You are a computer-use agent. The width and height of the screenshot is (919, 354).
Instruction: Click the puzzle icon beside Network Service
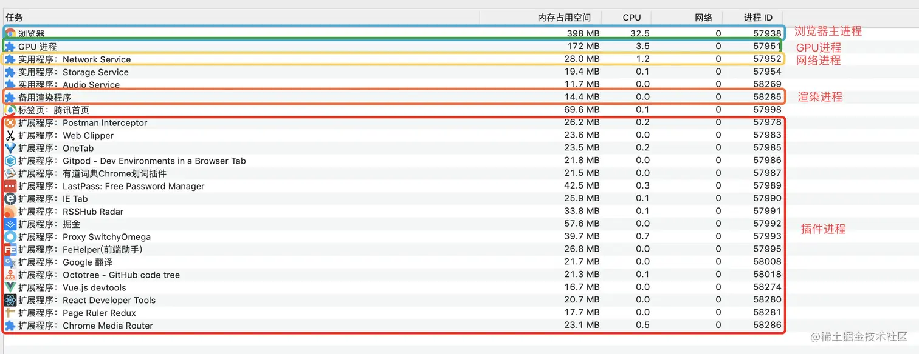10,59
